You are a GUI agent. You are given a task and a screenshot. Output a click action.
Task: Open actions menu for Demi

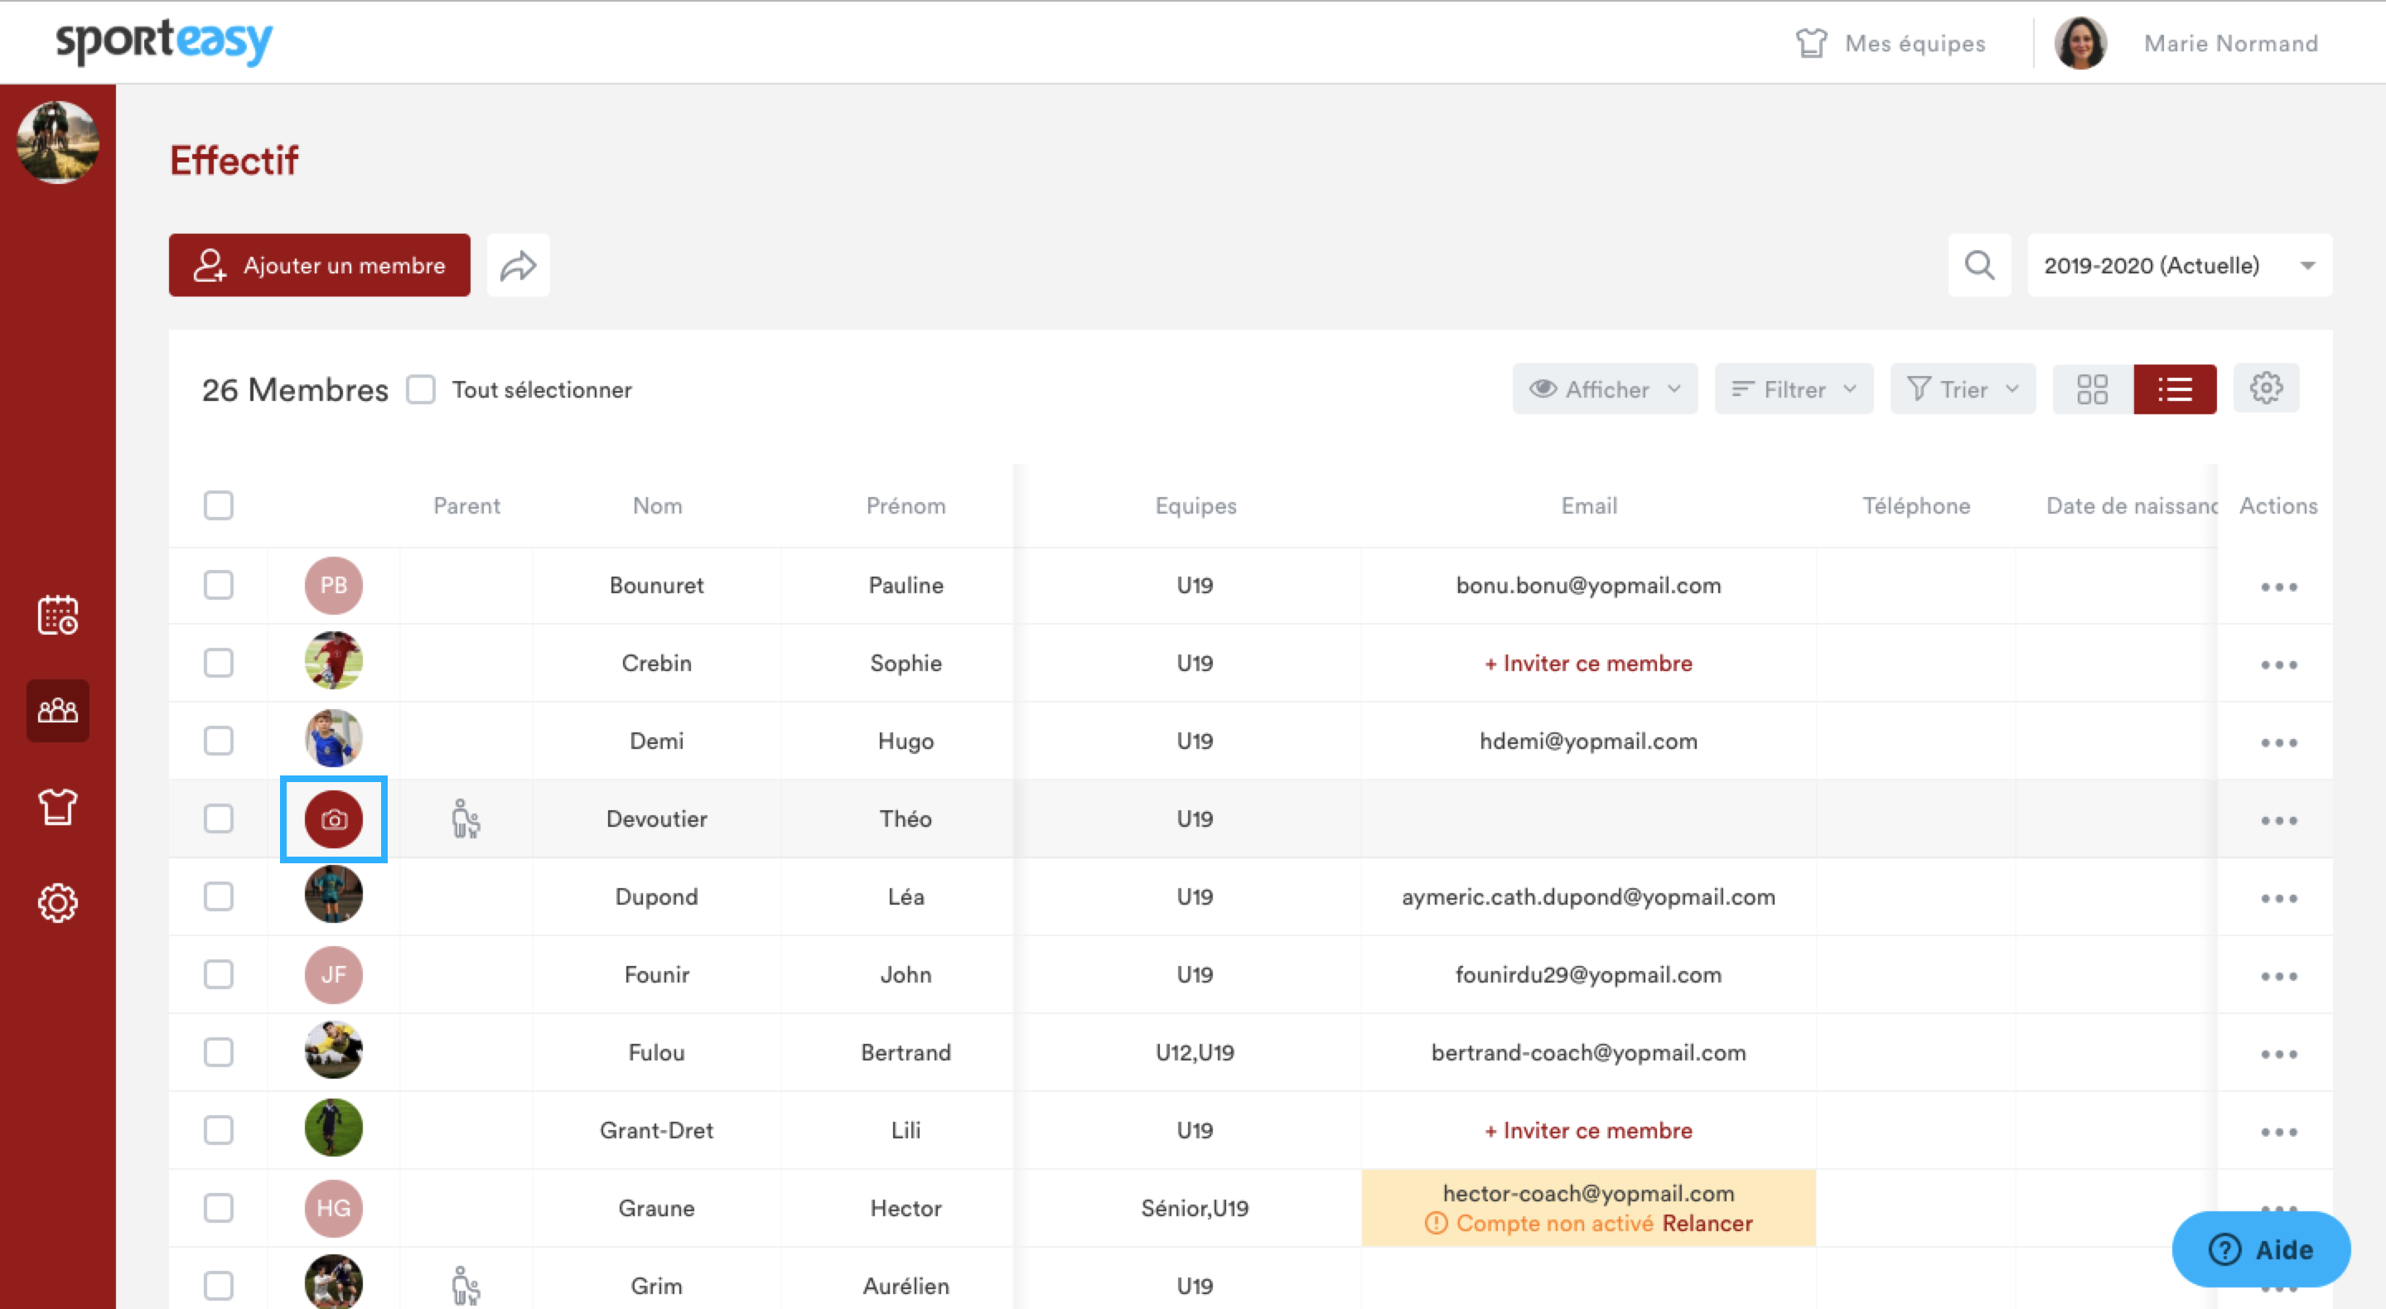2278,742
